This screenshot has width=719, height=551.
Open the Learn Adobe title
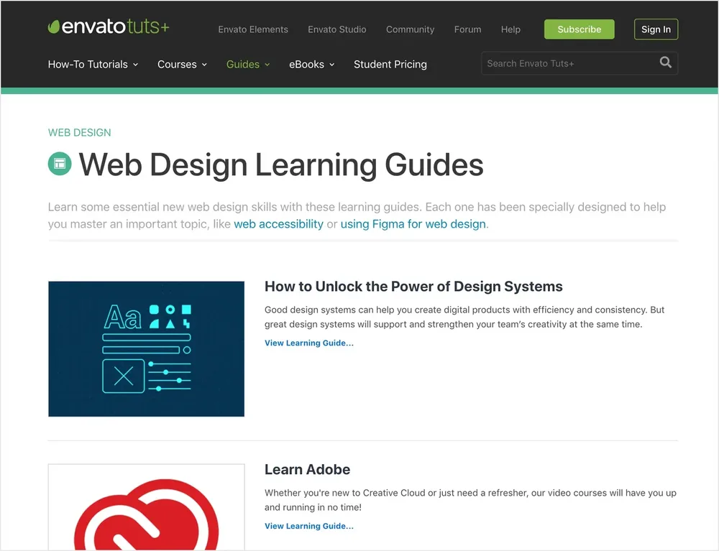tap(307, 470)
